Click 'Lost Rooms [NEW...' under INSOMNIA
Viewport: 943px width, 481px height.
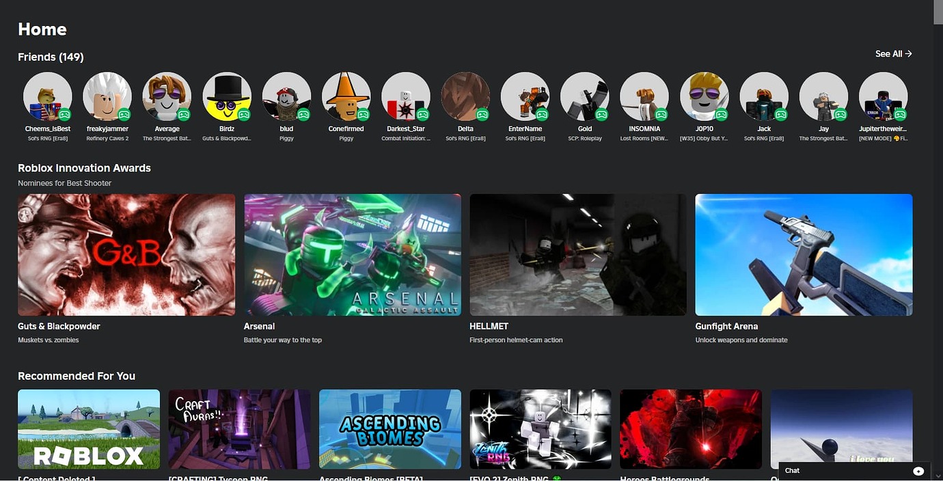click(x=644, y=139)
